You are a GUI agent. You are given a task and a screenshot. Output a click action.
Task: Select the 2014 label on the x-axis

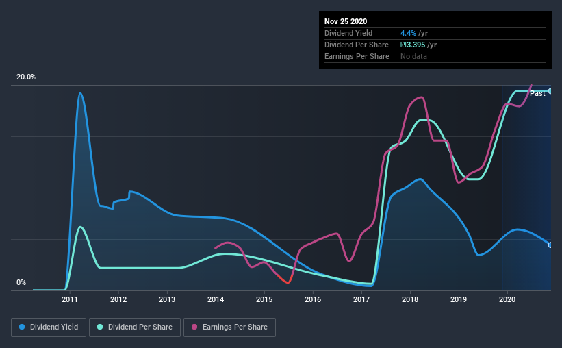point(216,299)
